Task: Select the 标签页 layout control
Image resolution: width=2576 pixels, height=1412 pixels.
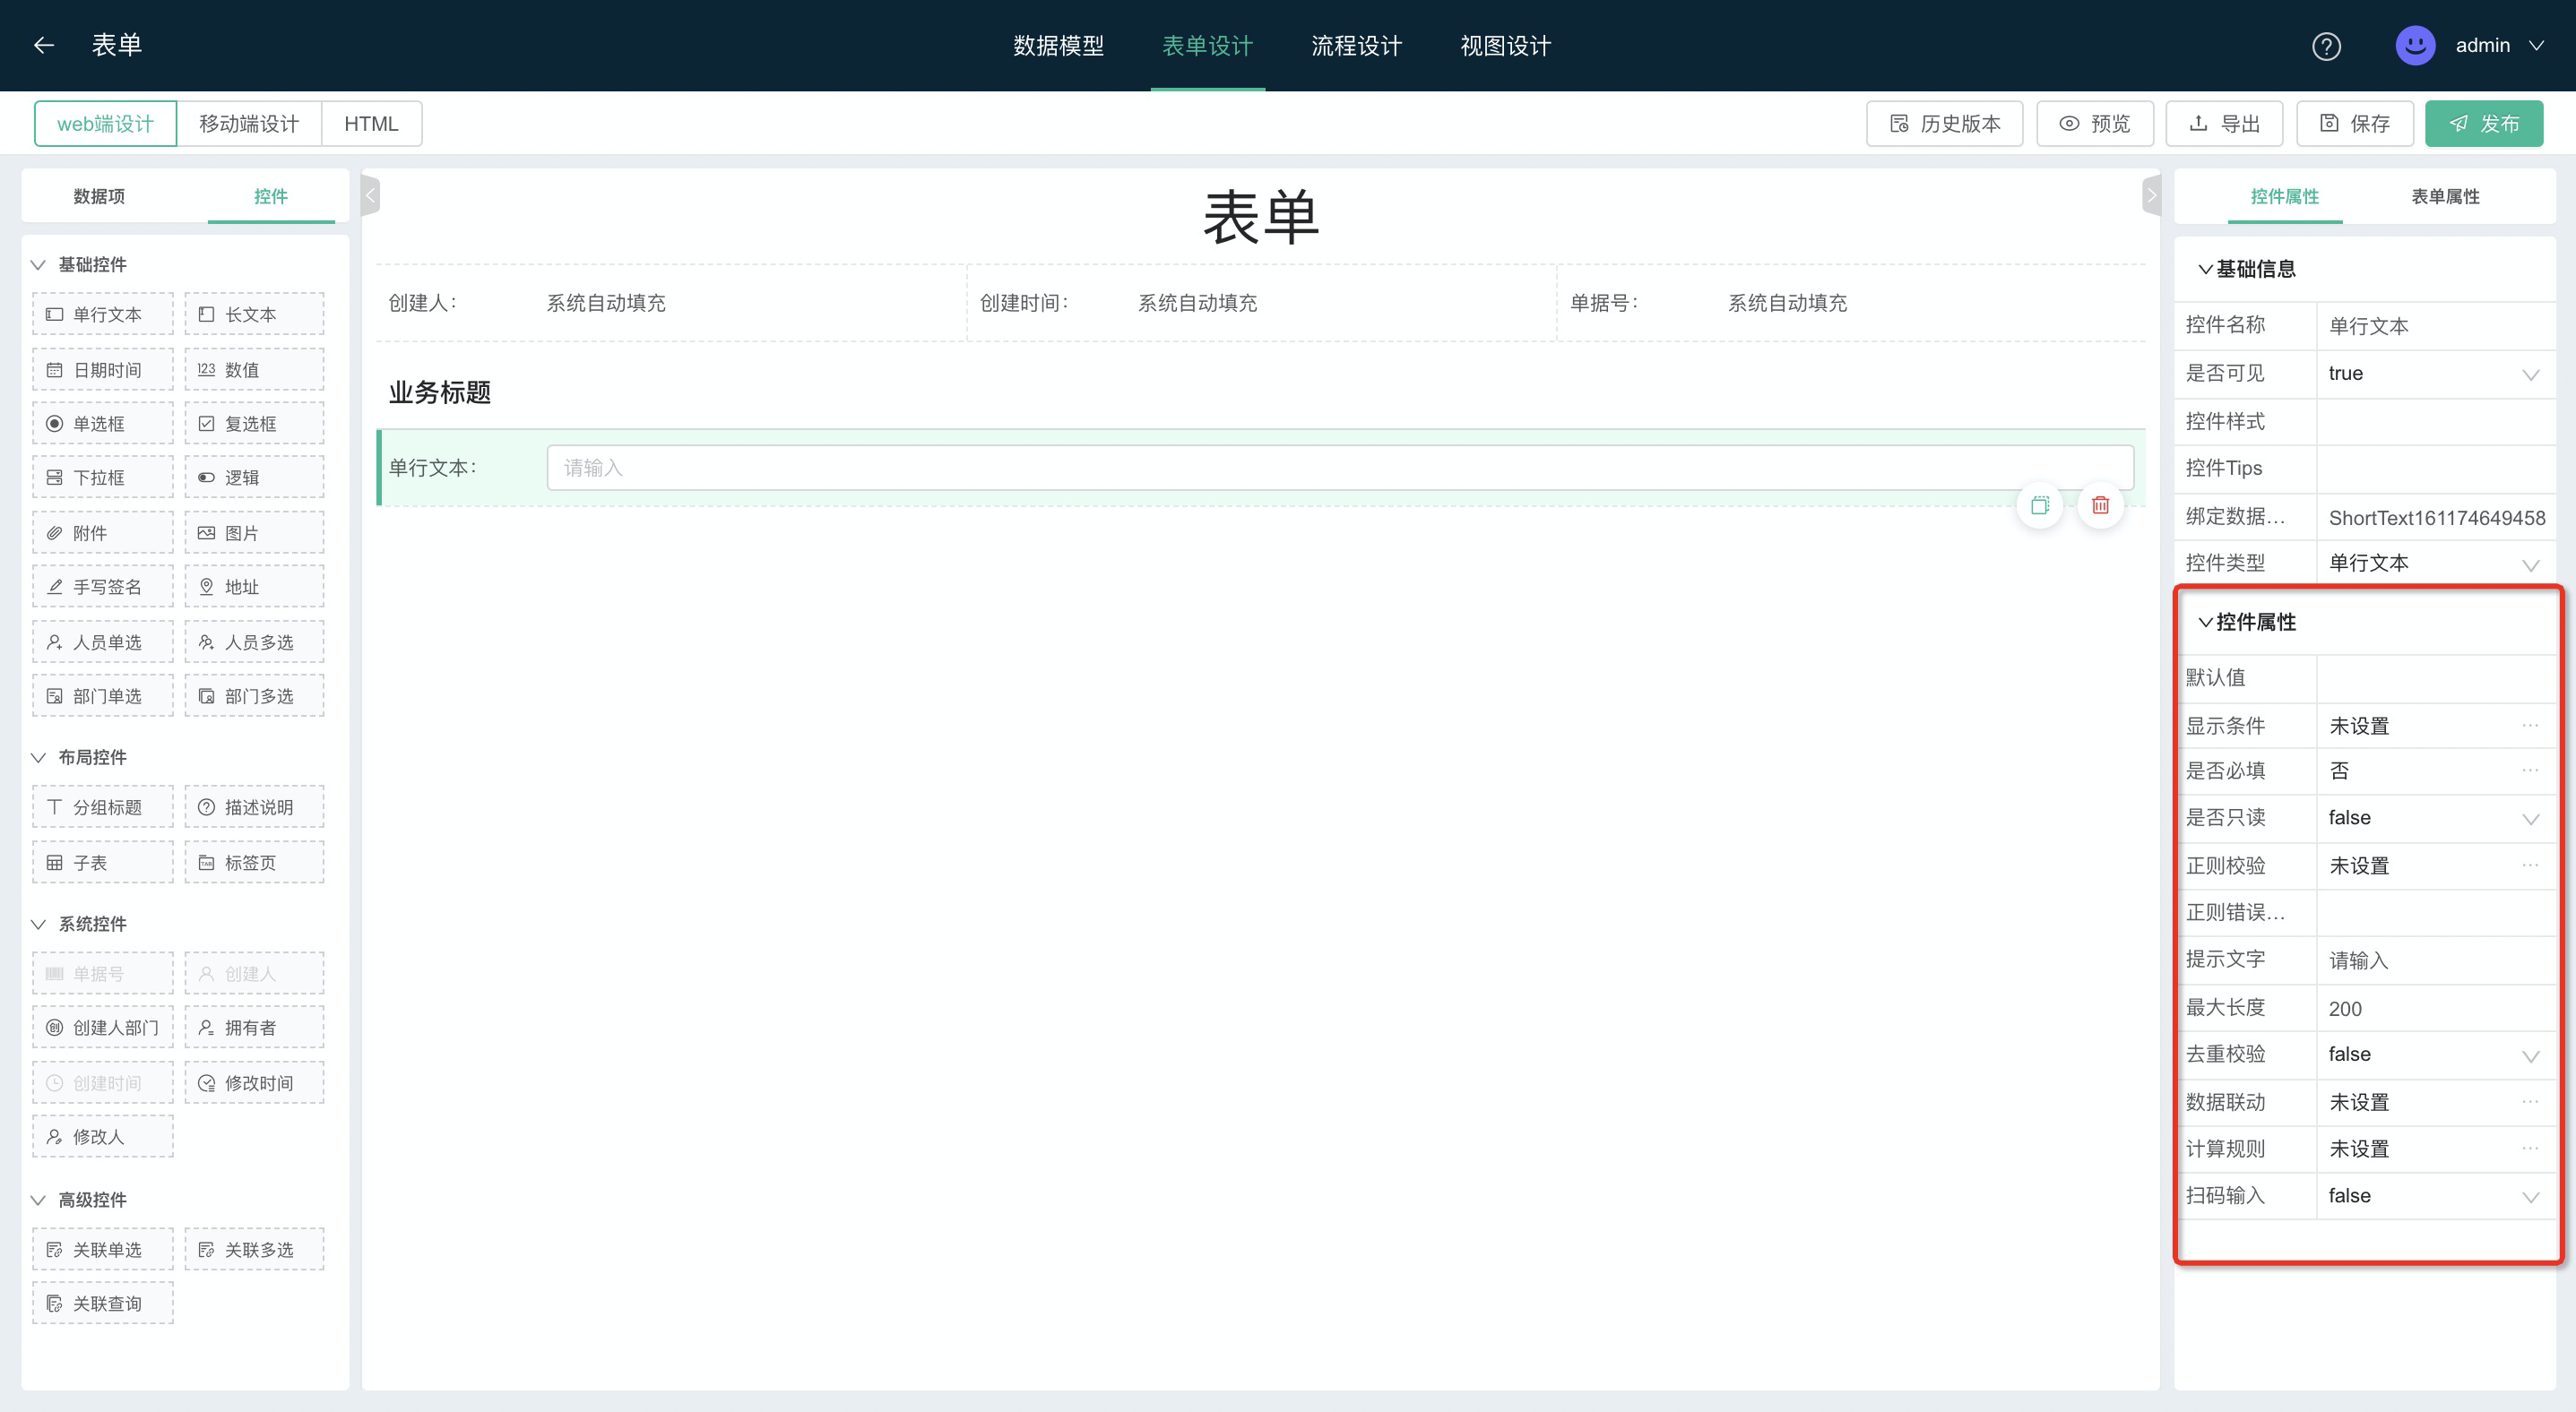Action: [254, 863]
